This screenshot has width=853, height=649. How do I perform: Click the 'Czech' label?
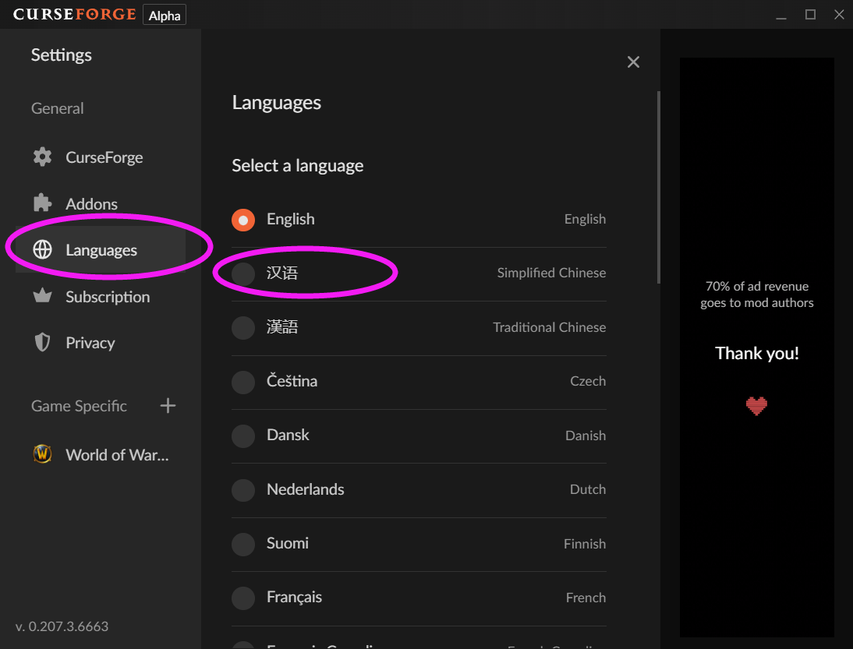coord(588,381)
